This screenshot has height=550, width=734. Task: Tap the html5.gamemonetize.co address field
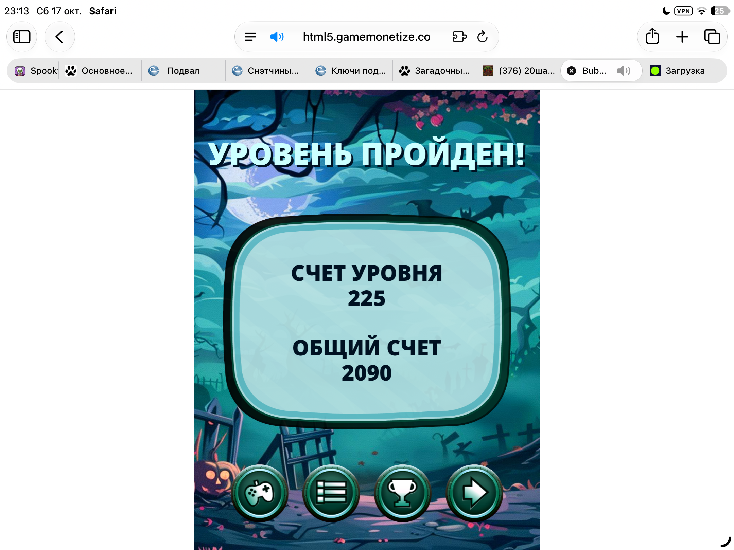point(366,37)
